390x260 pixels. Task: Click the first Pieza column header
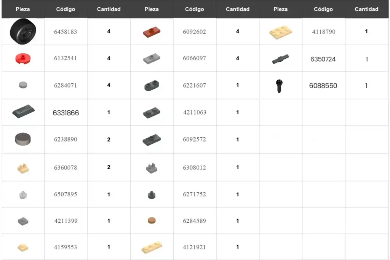pos(23,9)
